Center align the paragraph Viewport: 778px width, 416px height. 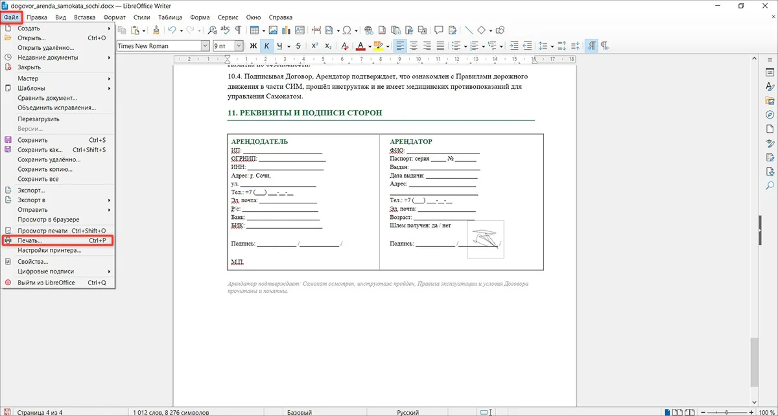coord(413,46)
